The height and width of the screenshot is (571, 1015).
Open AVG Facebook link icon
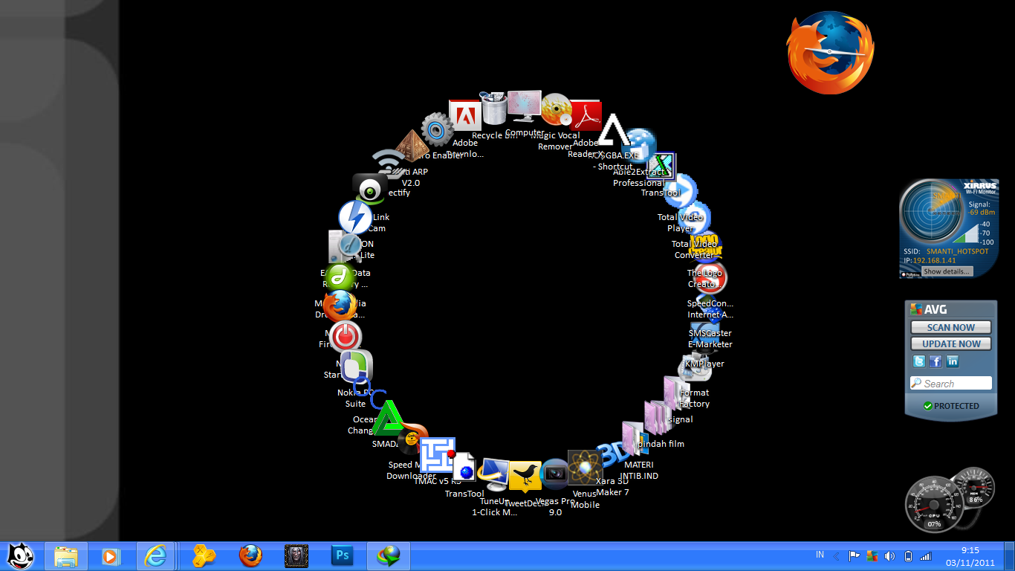coord(935,361)
